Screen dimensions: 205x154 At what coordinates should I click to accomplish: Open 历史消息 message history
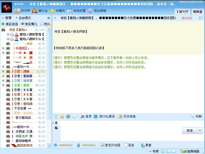click(x=127, y=116)
